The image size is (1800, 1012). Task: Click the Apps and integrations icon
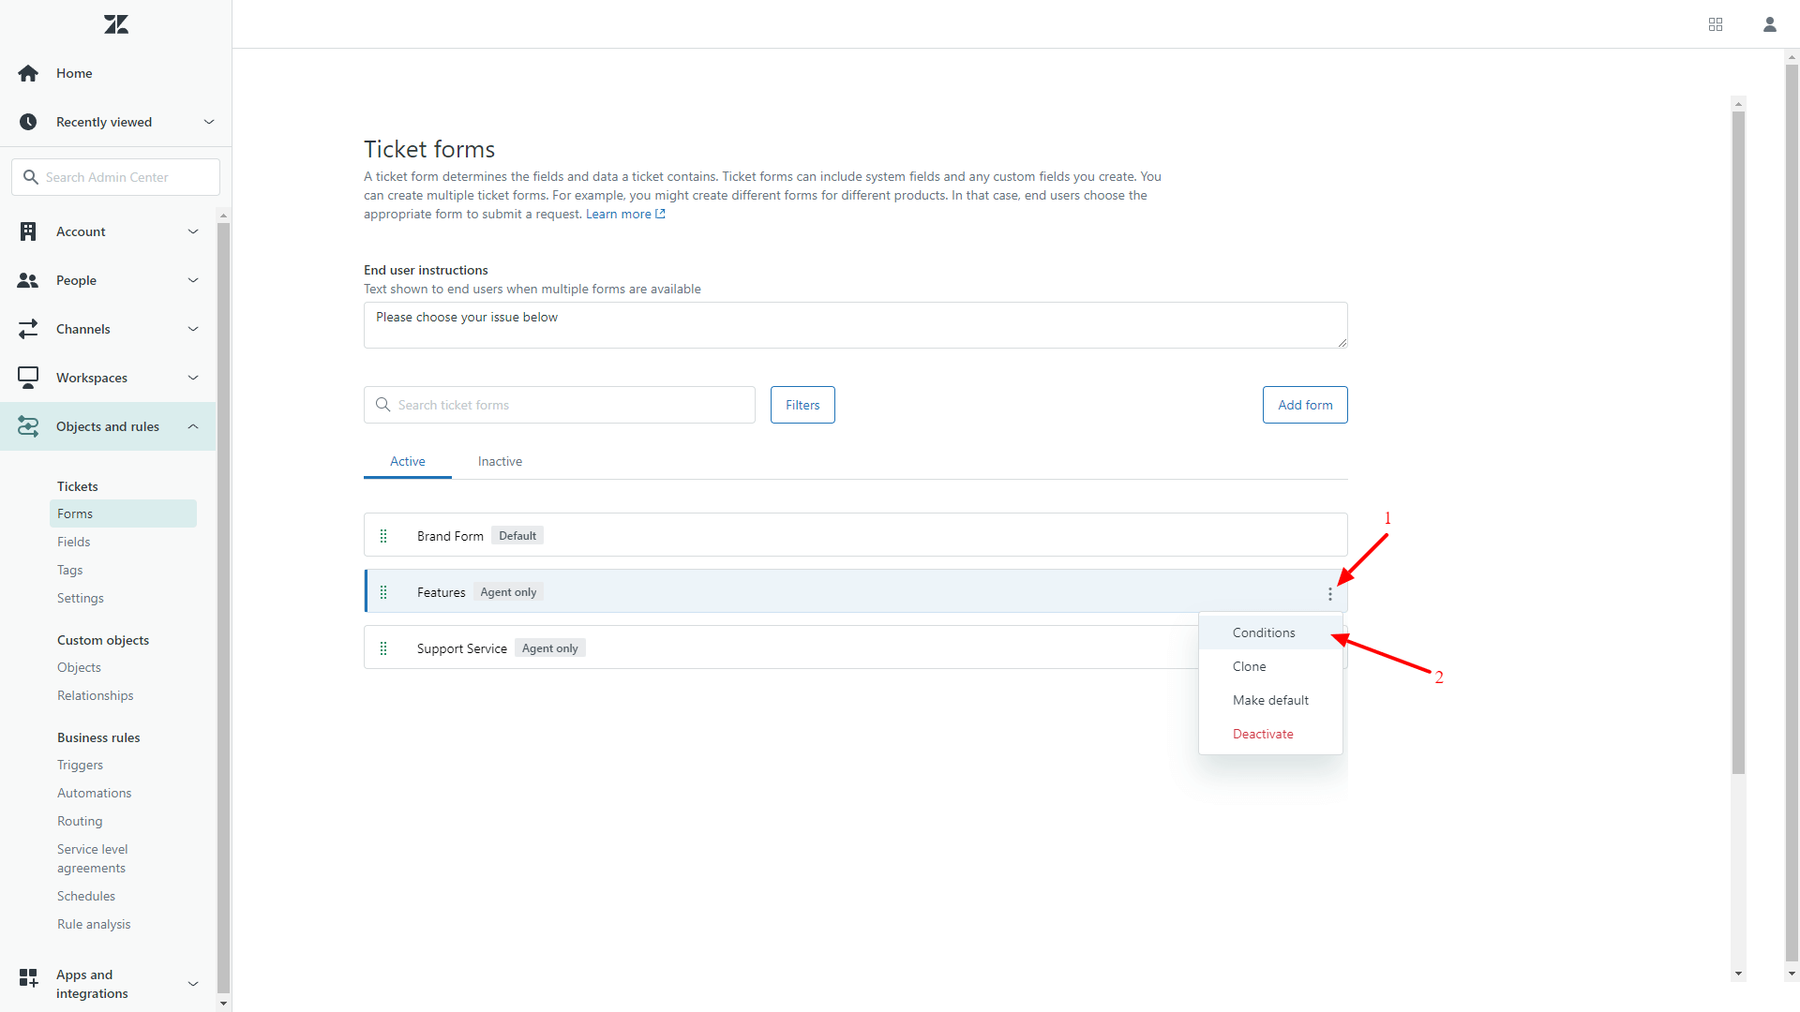click(x=30, y=982)
